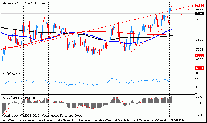Click the 76.95 price axis value
207x123 pixels.
point(200,10)
